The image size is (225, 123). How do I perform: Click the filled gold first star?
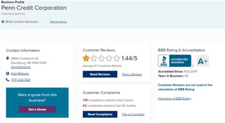(x=86, y=58)
